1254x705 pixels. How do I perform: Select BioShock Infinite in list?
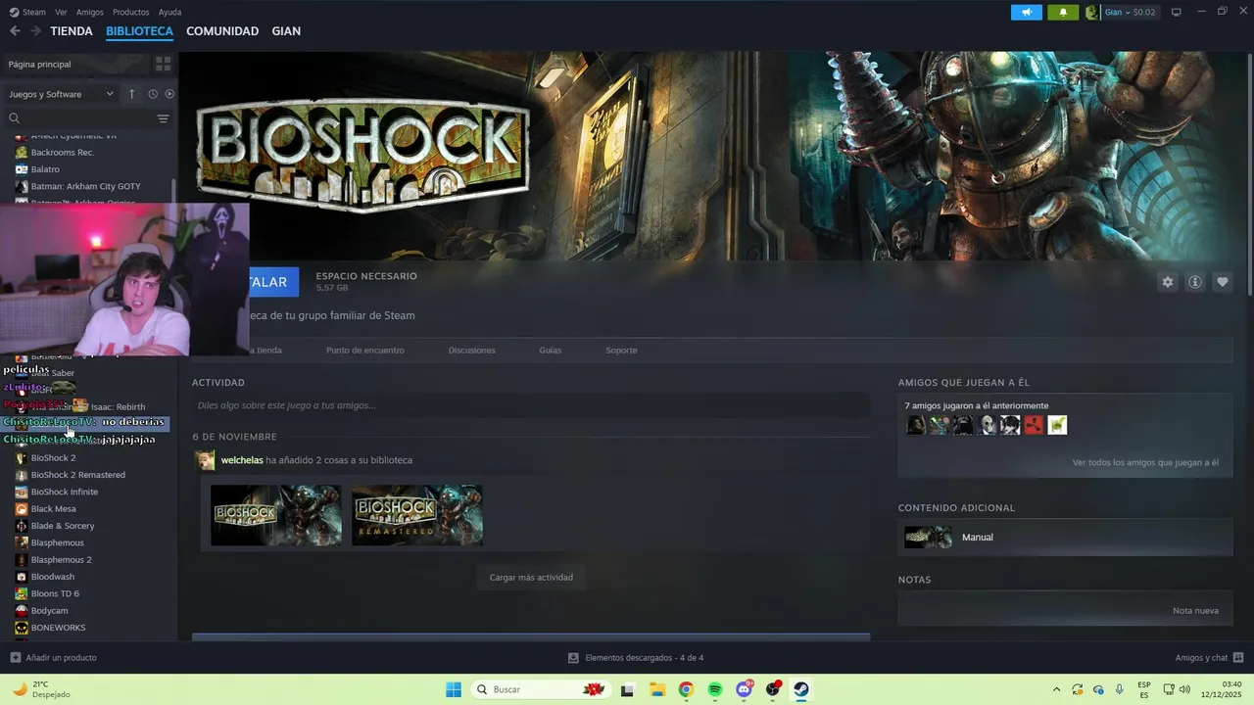tap(64, 492)
